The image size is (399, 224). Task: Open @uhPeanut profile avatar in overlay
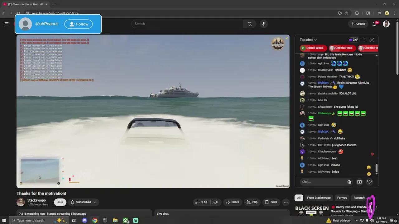coord(25,24)
